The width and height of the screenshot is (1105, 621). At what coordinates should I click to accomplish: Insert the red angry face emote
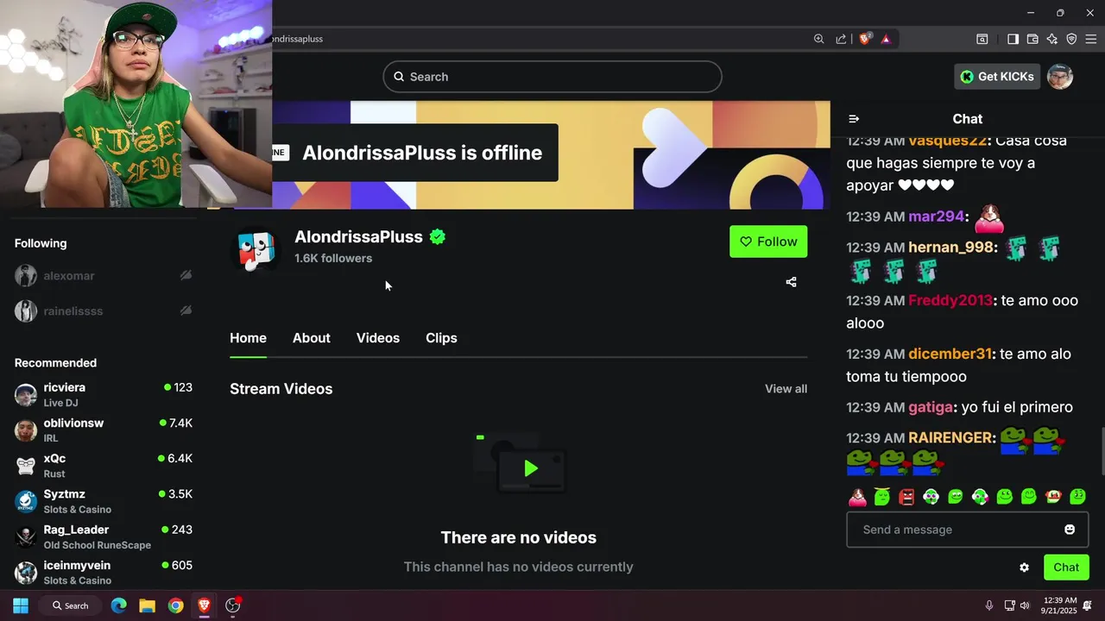click(x=906, y=497)
